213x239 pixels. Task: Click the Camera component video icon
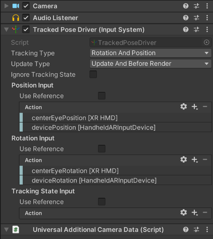16,6
